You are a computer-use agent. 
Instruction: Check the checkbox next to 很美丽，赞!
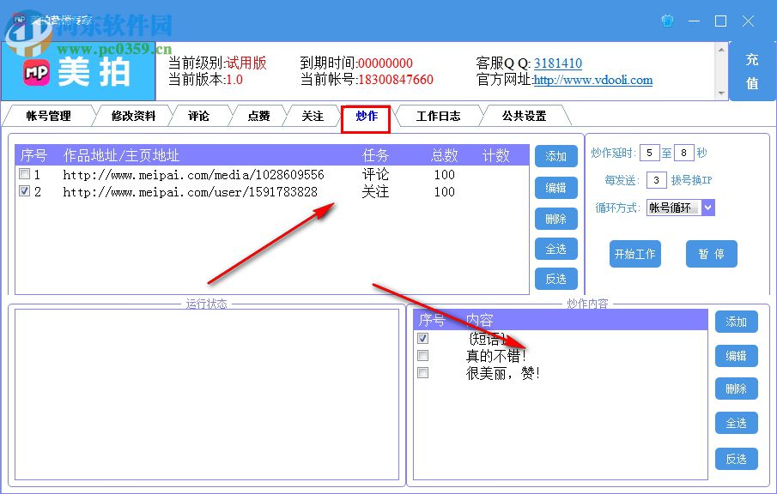[x=423, y=372]
